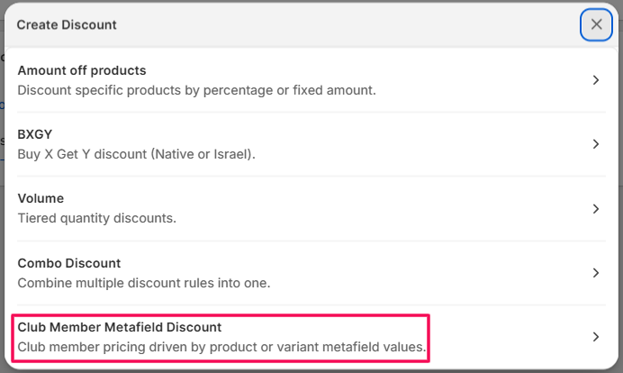The image size is (623, 373).
Task: Close the Create Discount dialog
Action: point(596,24)
